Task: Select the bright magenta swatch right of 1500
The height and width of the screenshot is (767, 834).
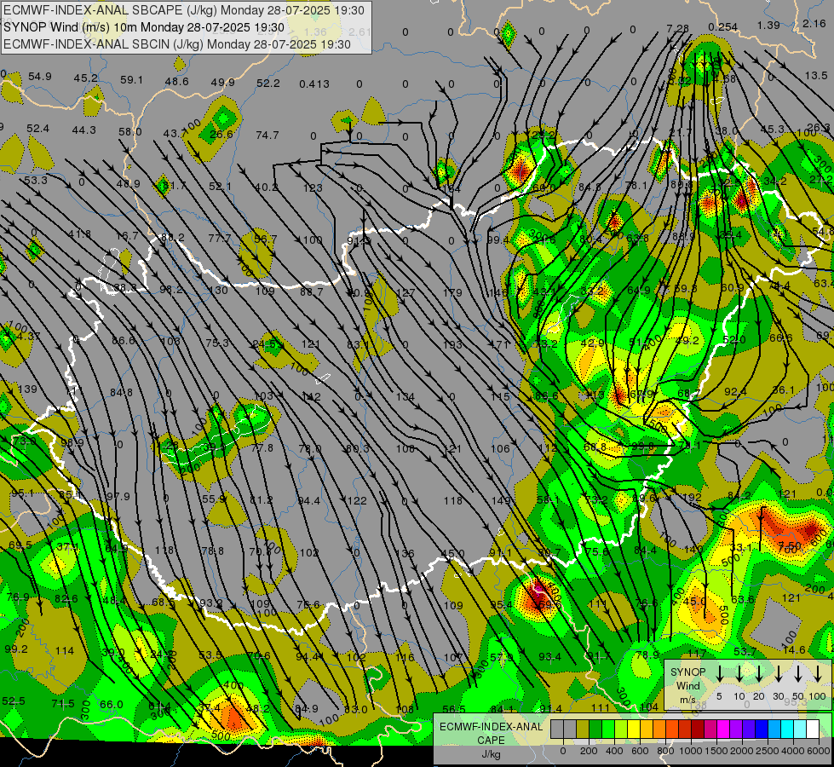Action: tap(723, 730)
